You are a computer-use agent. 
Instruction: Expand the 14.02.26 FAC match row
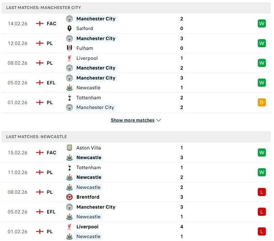coord(137,24)
